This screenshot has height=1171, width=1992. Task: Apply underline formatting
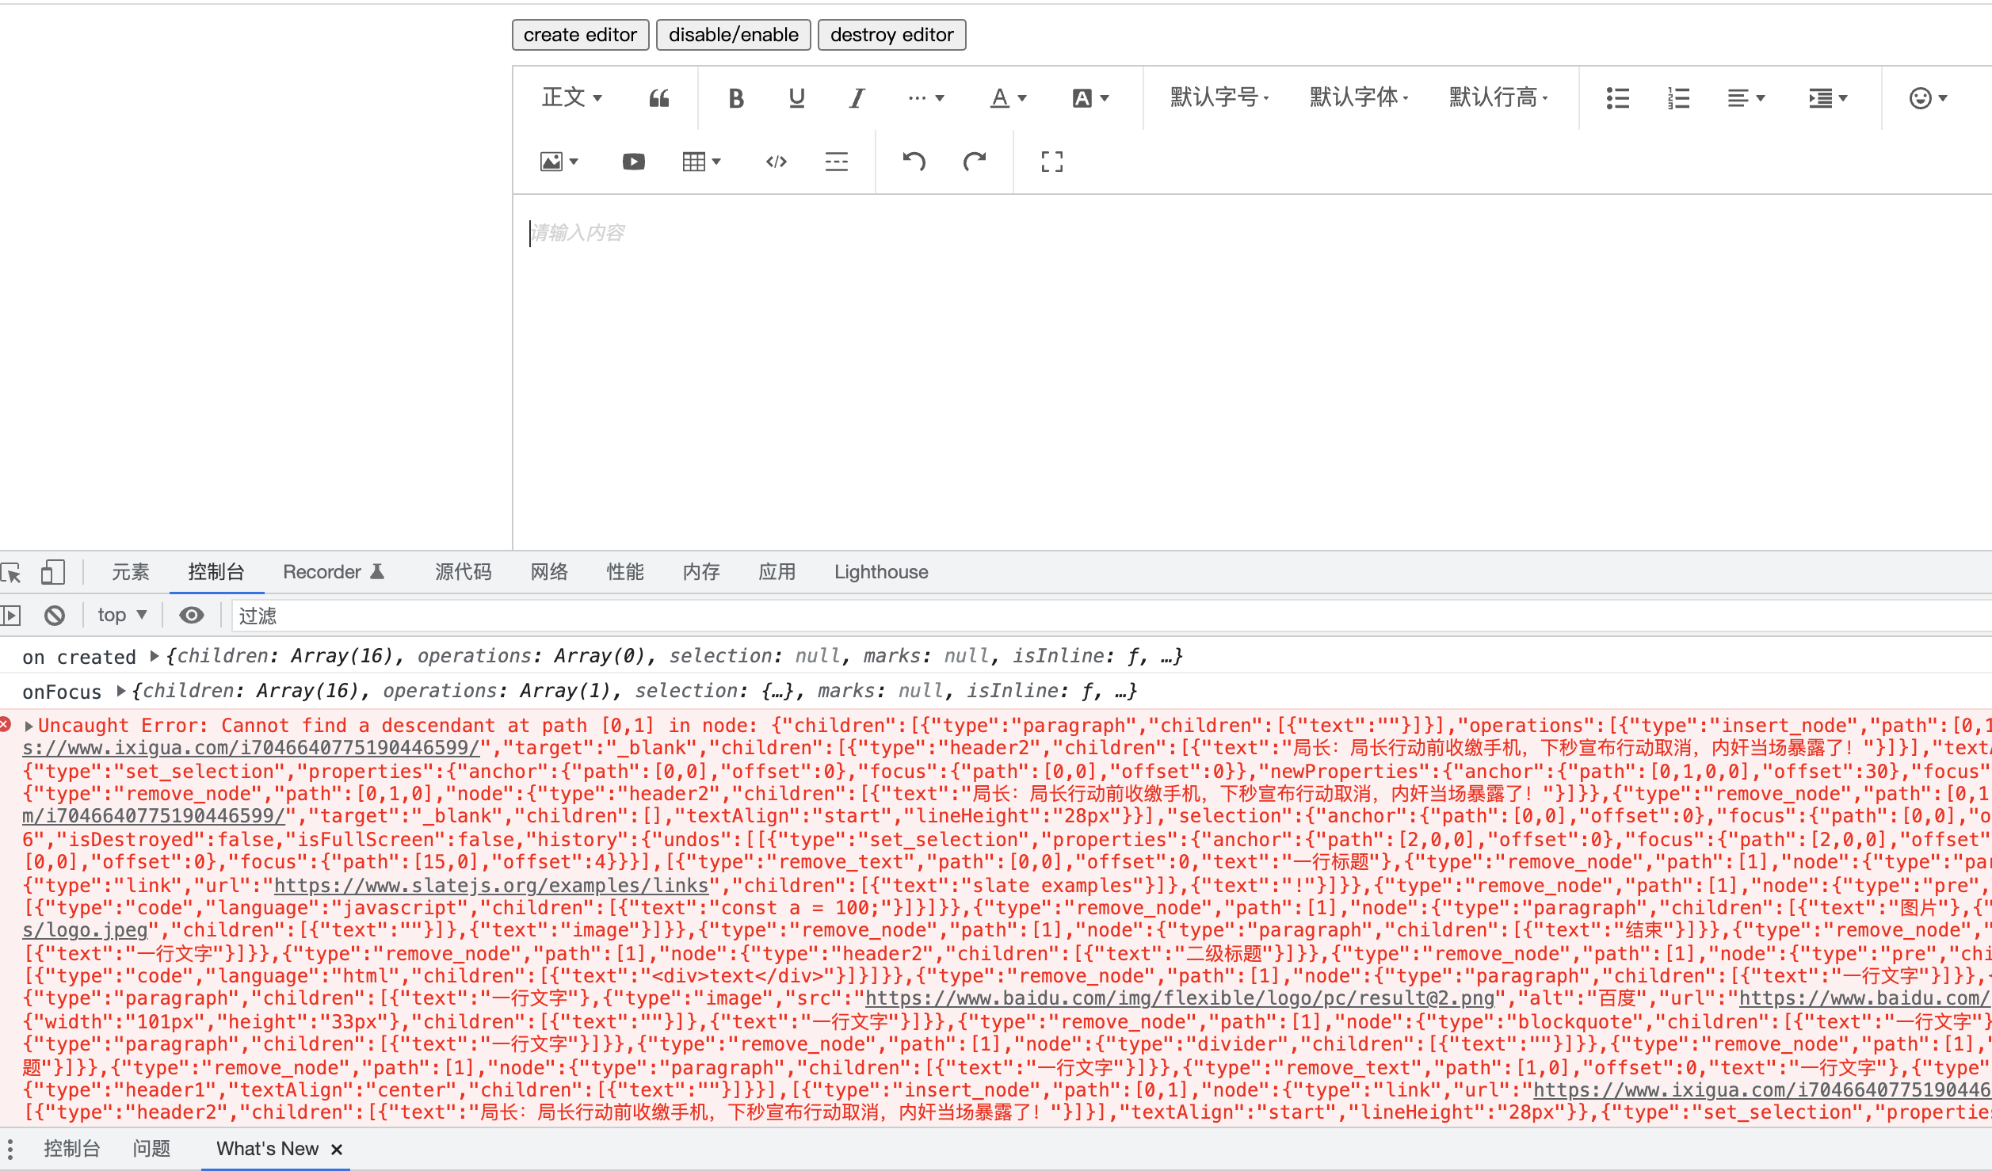coord(796,97)
